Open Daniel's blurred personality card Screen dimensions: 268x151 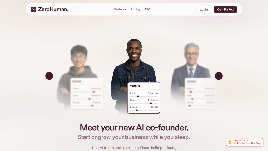[x=86, y=93]
